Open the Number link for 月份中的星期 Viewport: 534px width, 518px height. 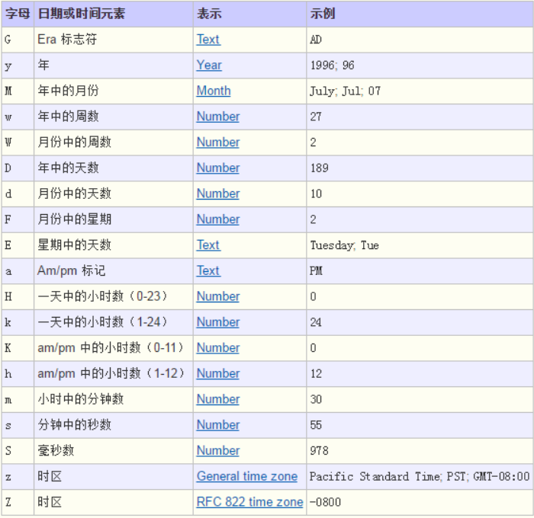click(x=218, y=219)
